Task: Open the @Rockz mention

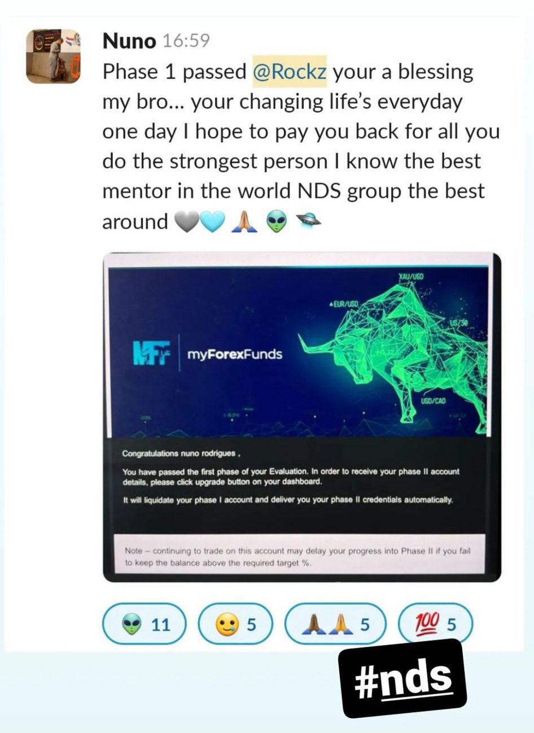Action: click(290, 72)
